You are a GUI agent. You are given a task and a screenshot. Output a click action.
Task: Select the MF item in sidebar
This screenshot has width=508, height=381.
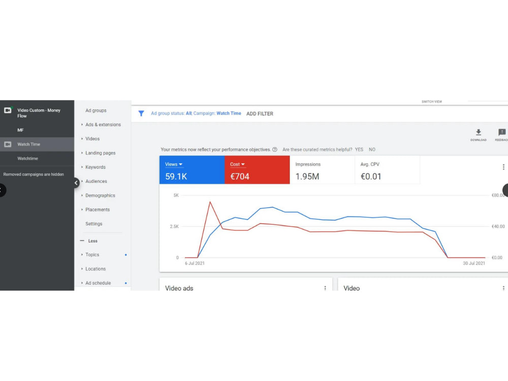click(20, 130)
